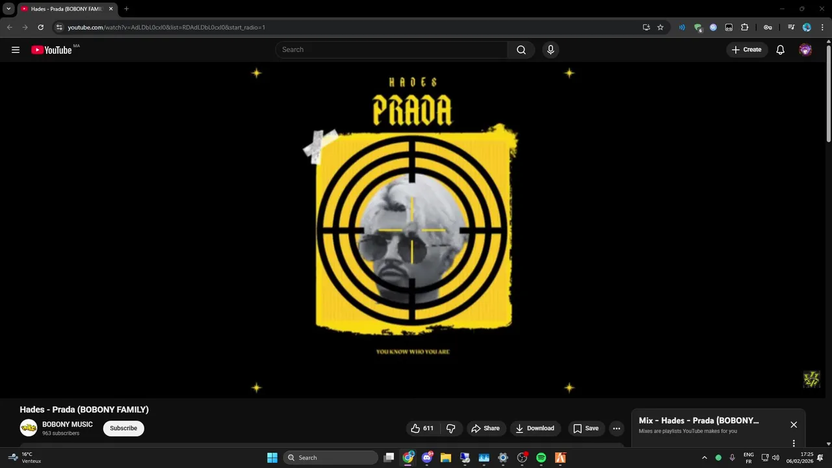Open the clock and date panel
Viewport: 832px width, 468px height.
(800, 458)
